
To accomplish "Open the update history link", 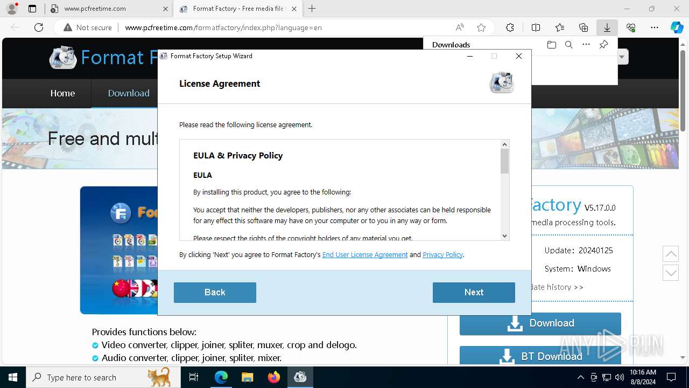I will (557, 287).
